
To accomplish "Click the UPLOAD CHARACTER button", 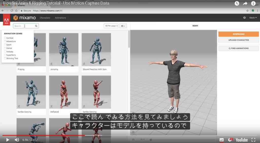I will (238, 40).
